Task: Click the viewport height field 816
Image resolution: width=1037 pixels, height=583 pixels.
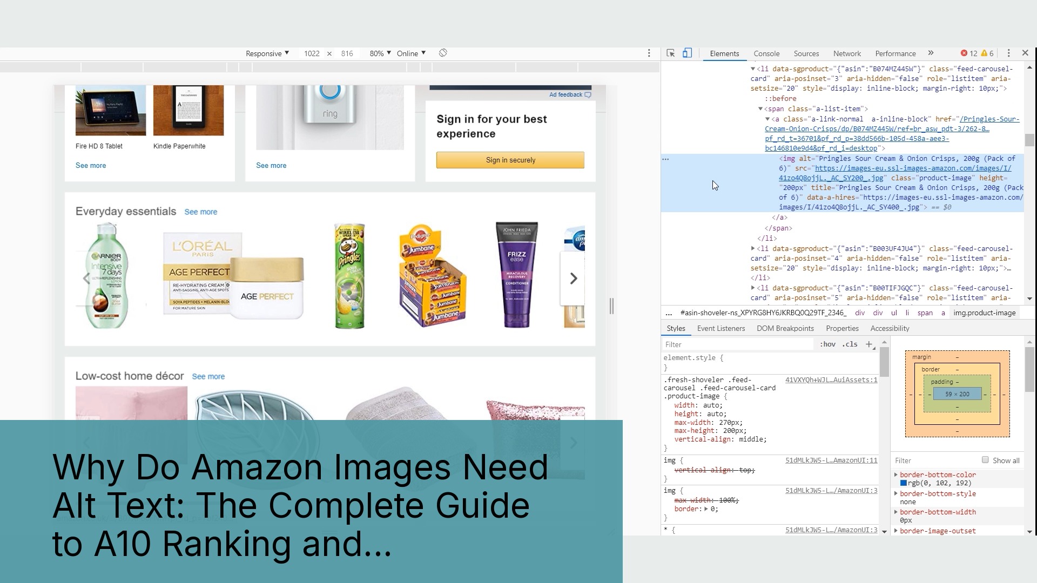Action: point(347,53)
